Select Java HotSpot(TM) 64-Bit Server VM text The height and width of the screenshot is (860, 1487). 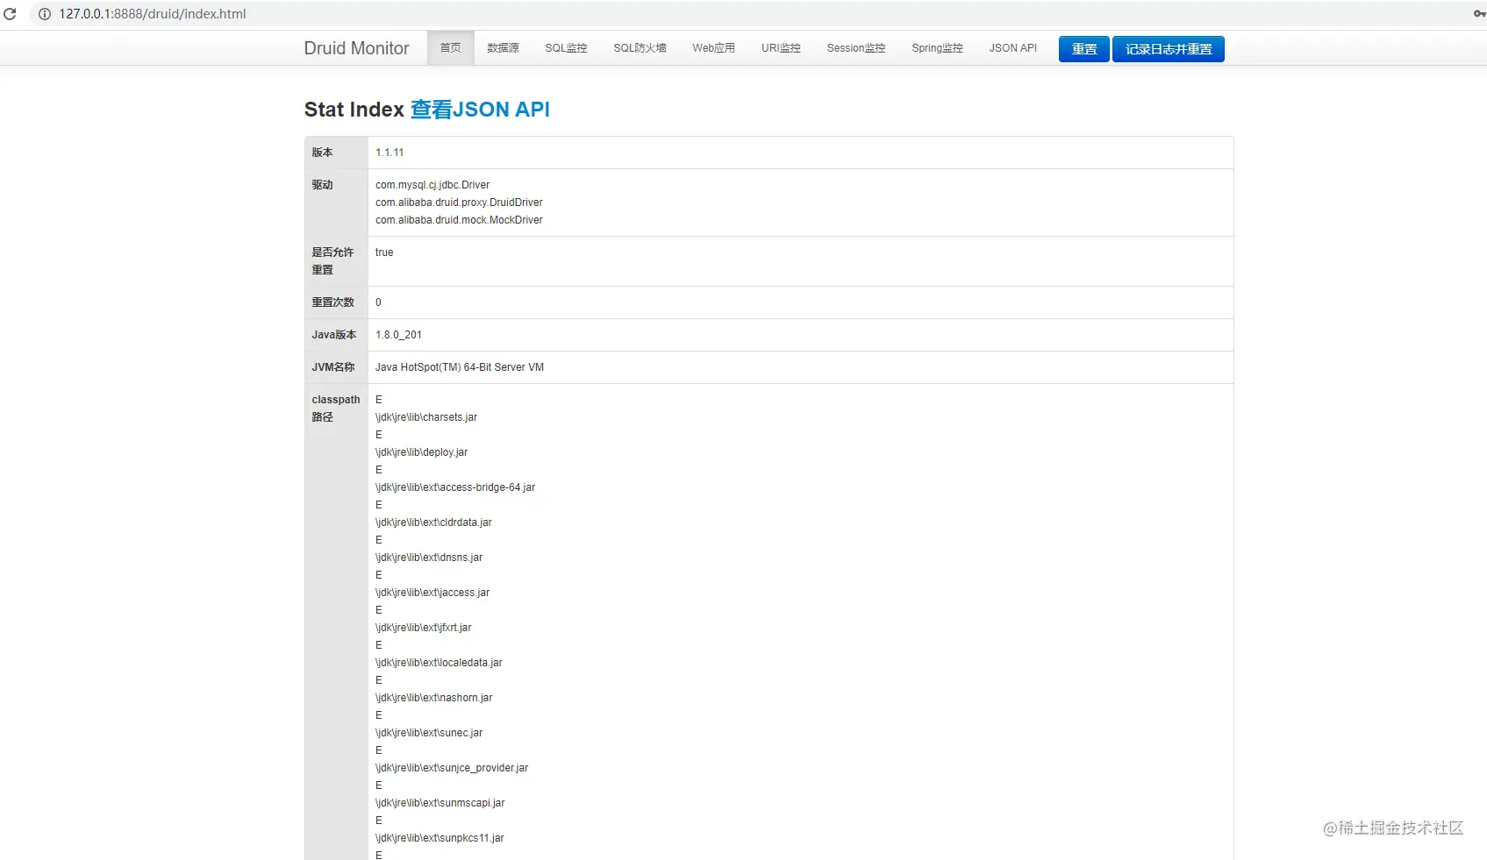(x=460, y=367)
